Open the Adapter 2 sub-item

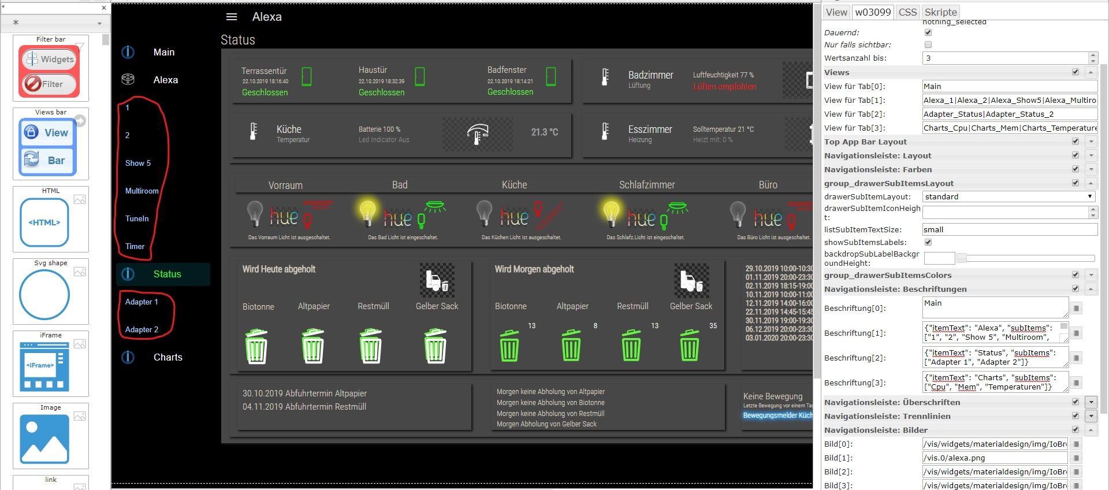click(142, 329)
